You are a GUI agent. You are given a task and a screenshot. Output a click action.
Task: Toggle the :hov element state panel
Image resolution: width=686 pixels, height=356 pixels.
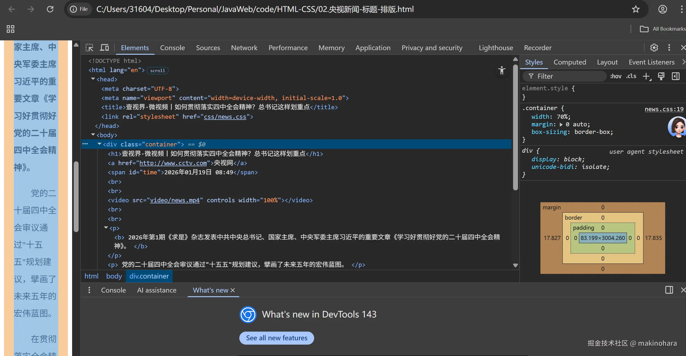[x=616, y=76]
